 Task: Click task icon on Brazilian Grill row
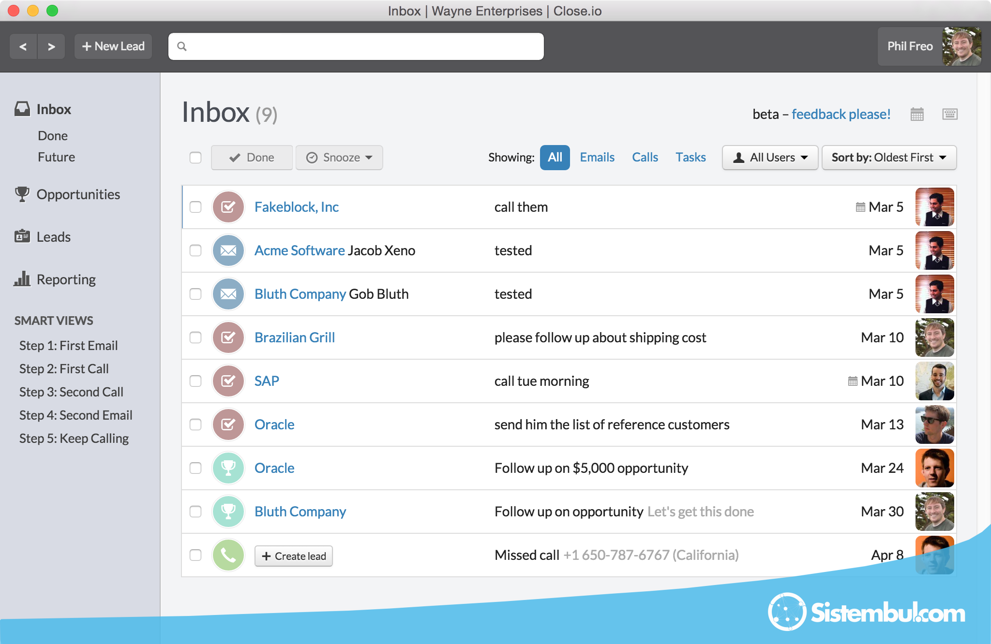228,337
